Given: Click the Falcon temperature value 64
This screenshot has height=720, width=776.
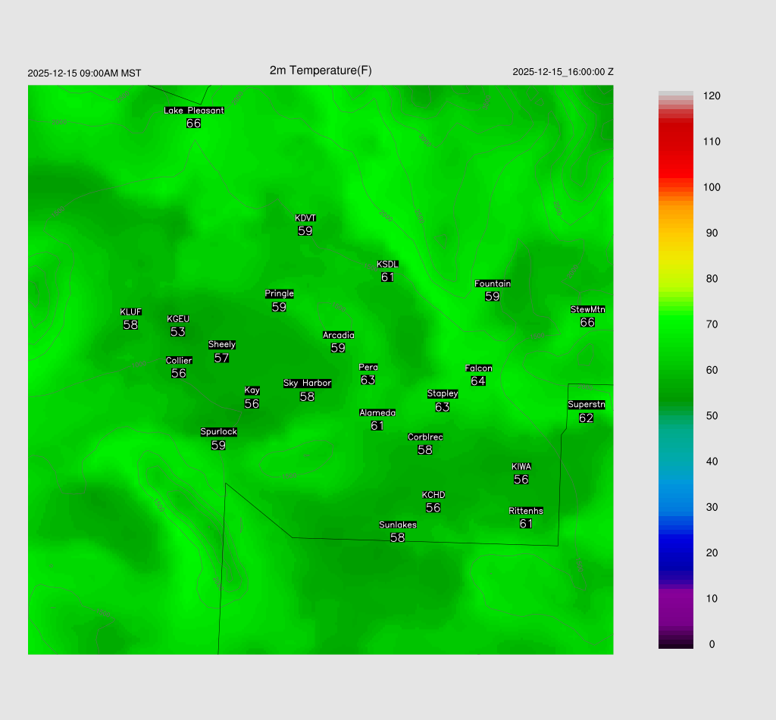Looking at the screenshot, I should (x=478, y=381).
